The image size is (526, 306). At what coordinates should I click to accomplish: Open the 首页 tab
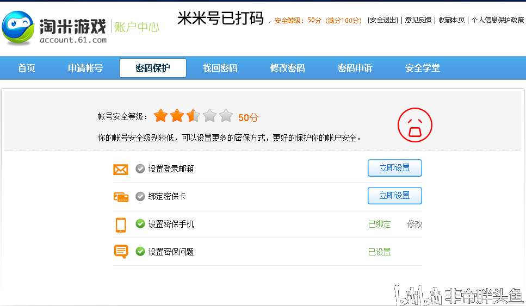tap(27, 68)
